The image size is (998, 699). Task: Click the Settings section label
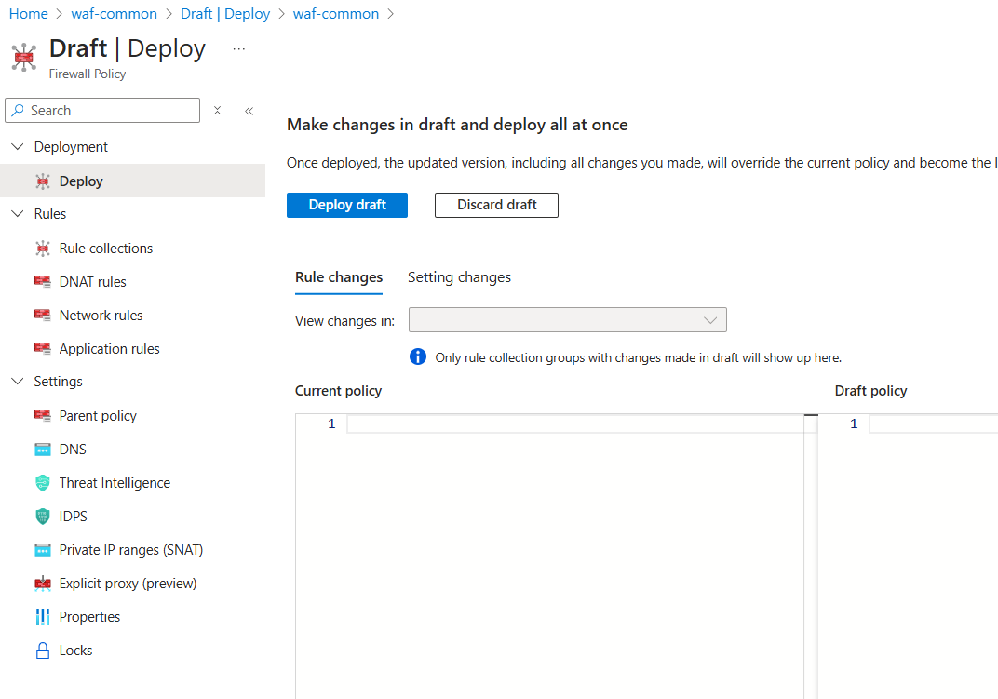58,382
